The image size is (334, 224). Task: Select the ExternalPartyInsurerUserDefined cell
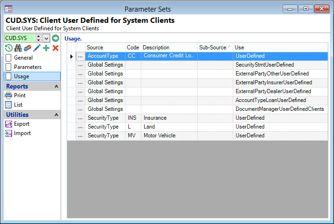point(280,82)
